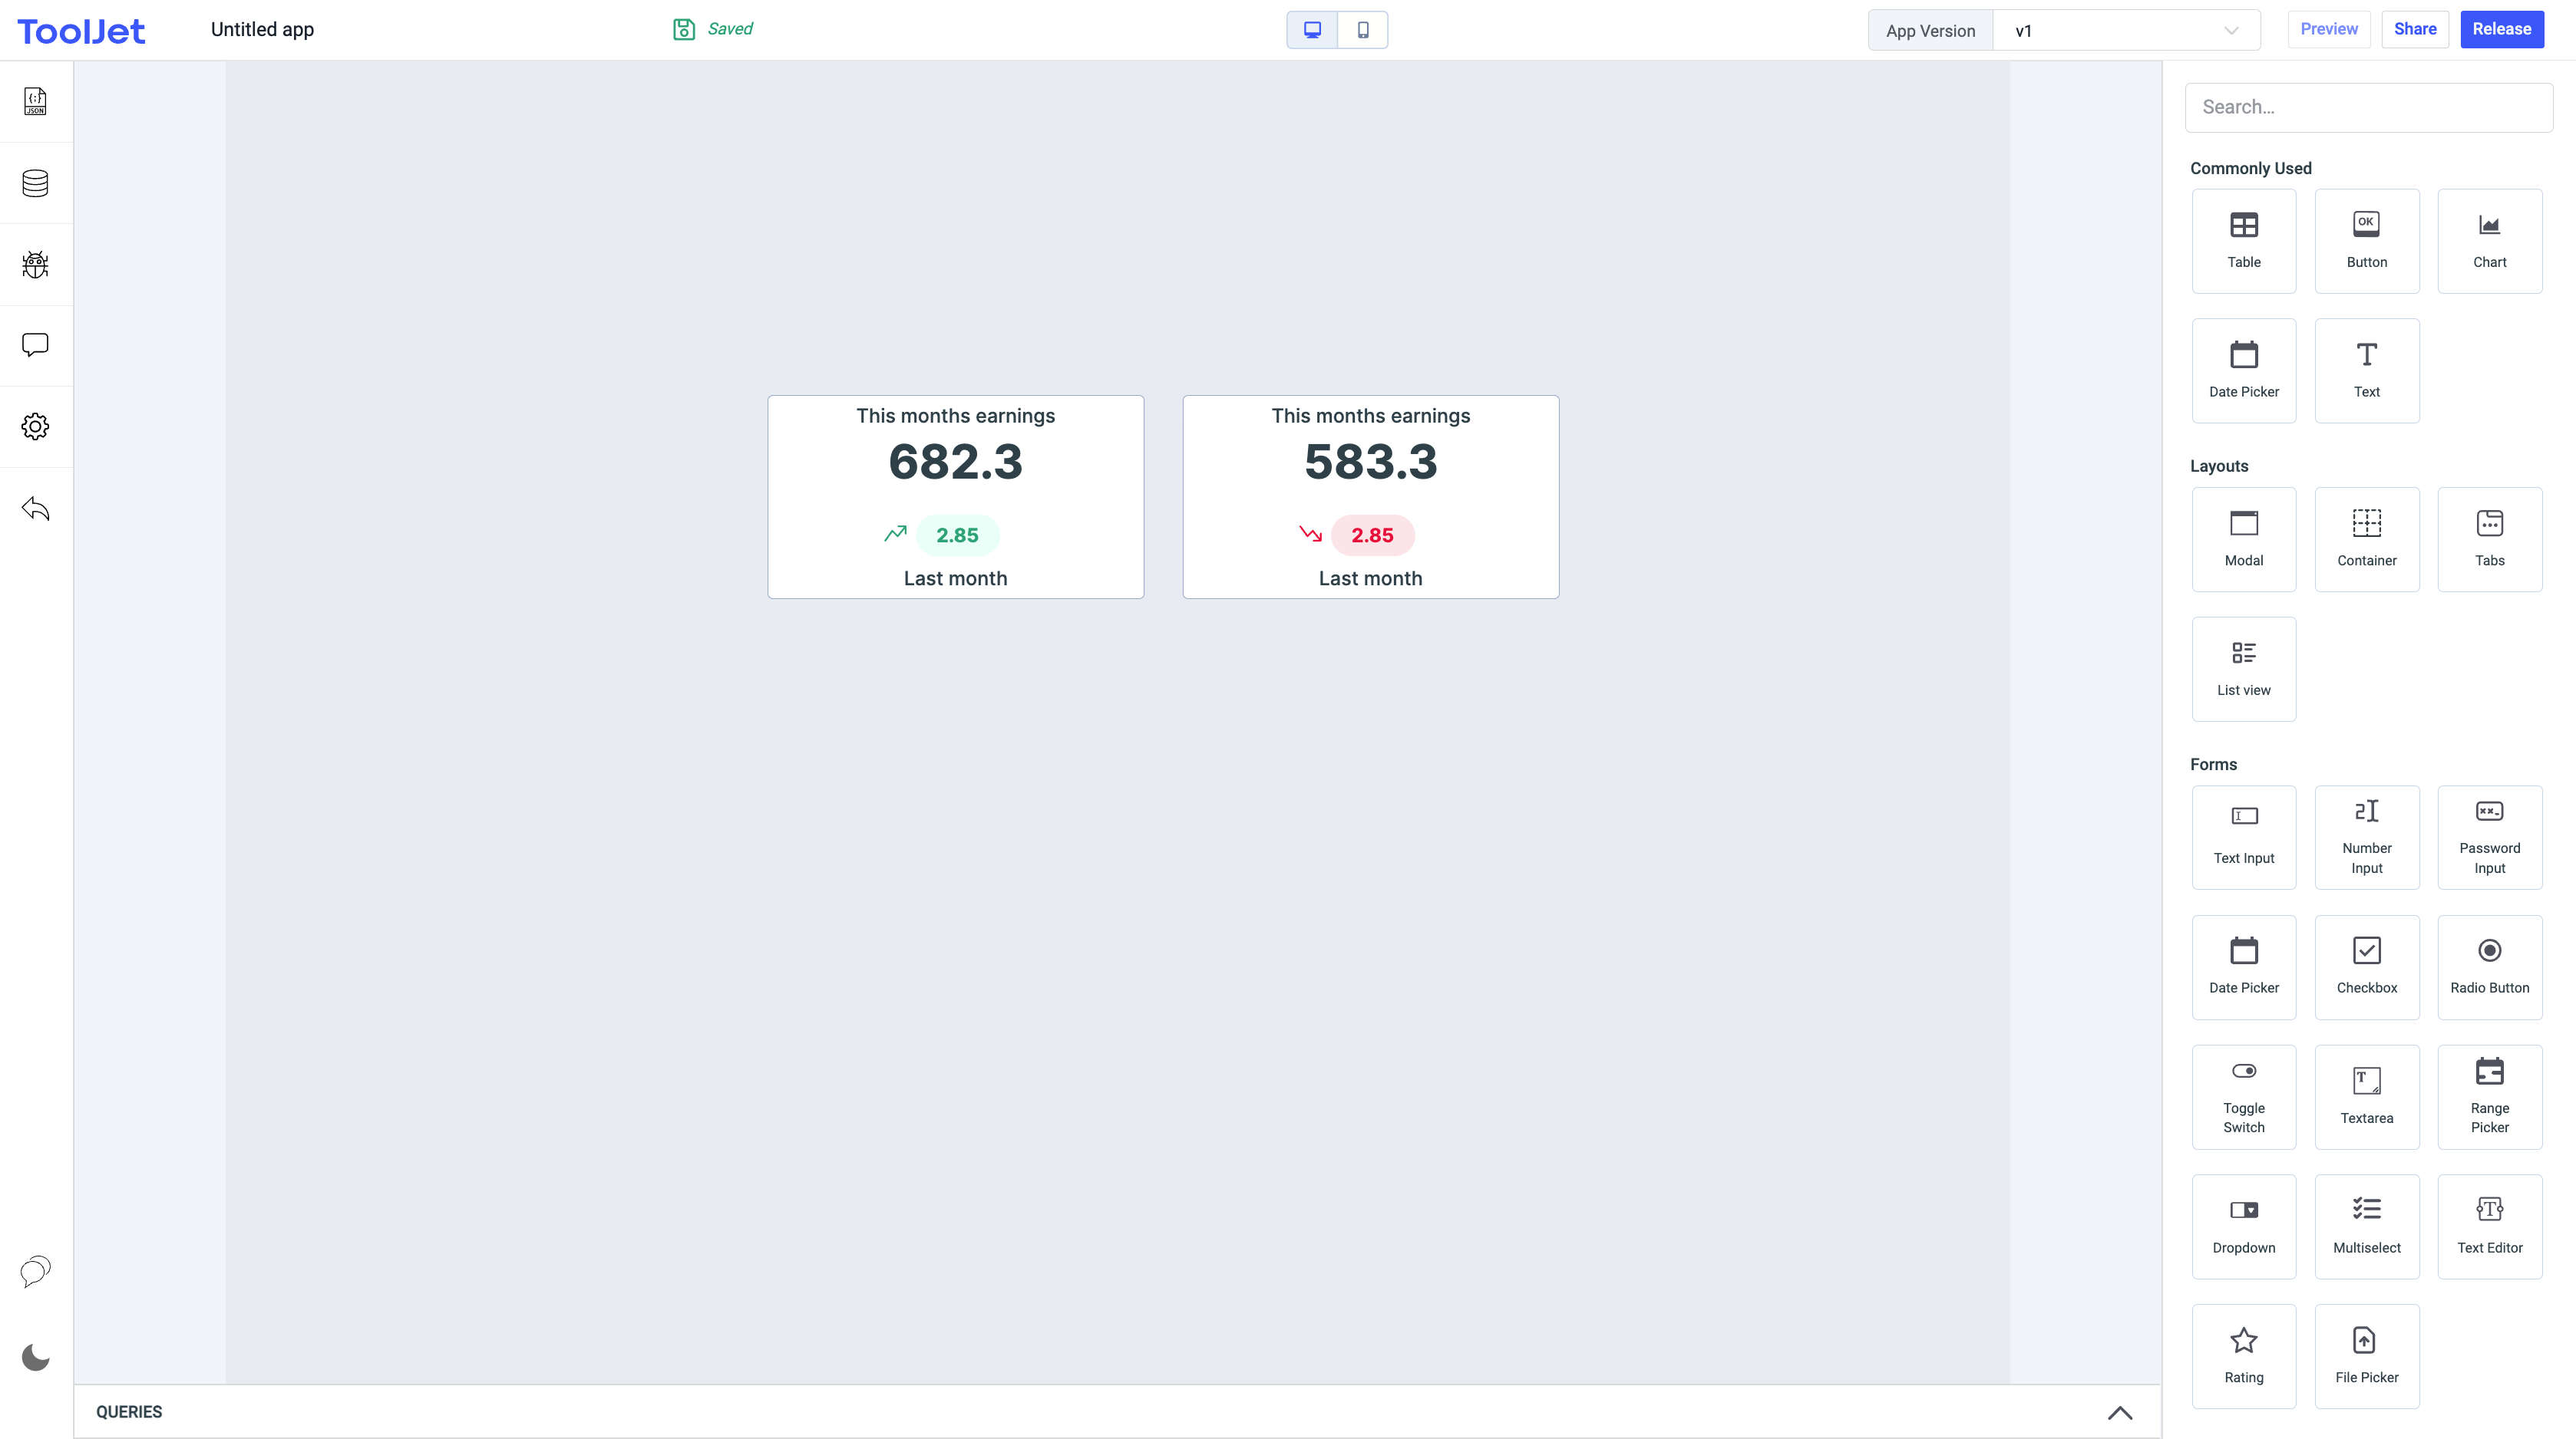Image resolution: width=2576 pixels, height=1439 pixels.
Task: Open App Version dropdown selector
Action: (2123, 30)
